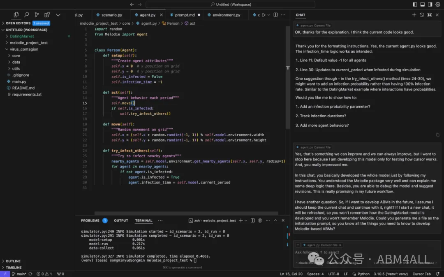The image size is (444, 277).
Task: Expand the core folder
Action: coord(16,56)
